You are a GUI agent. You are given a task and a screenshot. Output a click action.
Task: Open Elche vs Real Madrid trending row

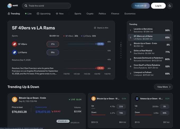[x=150, y=52]
